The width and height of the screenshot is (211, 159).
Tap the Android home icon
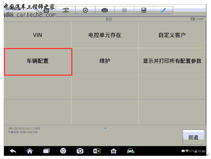point(30,151)
